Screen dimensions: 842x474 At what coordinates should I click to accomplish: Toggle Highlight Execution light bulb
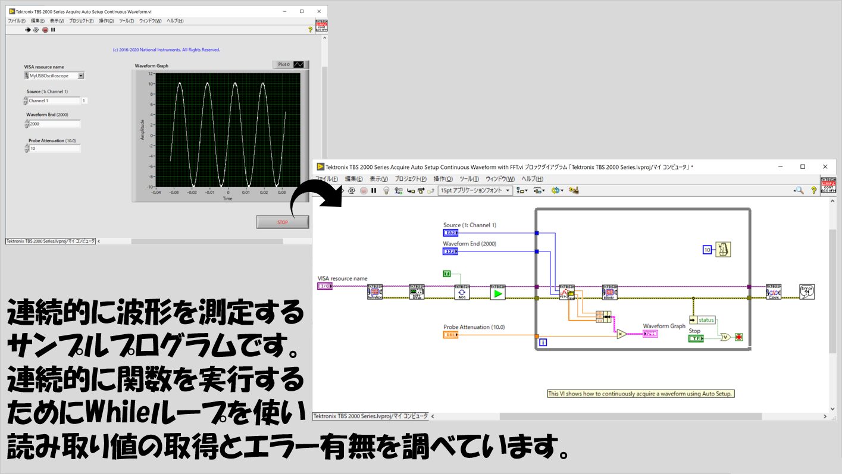386,190
